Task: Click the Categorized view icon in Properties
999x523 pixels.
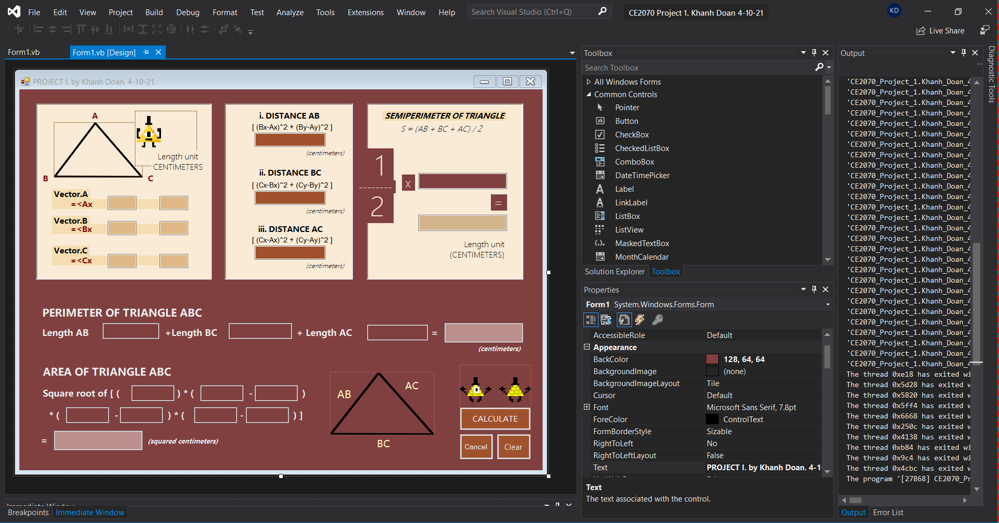Action: point(591,320)
